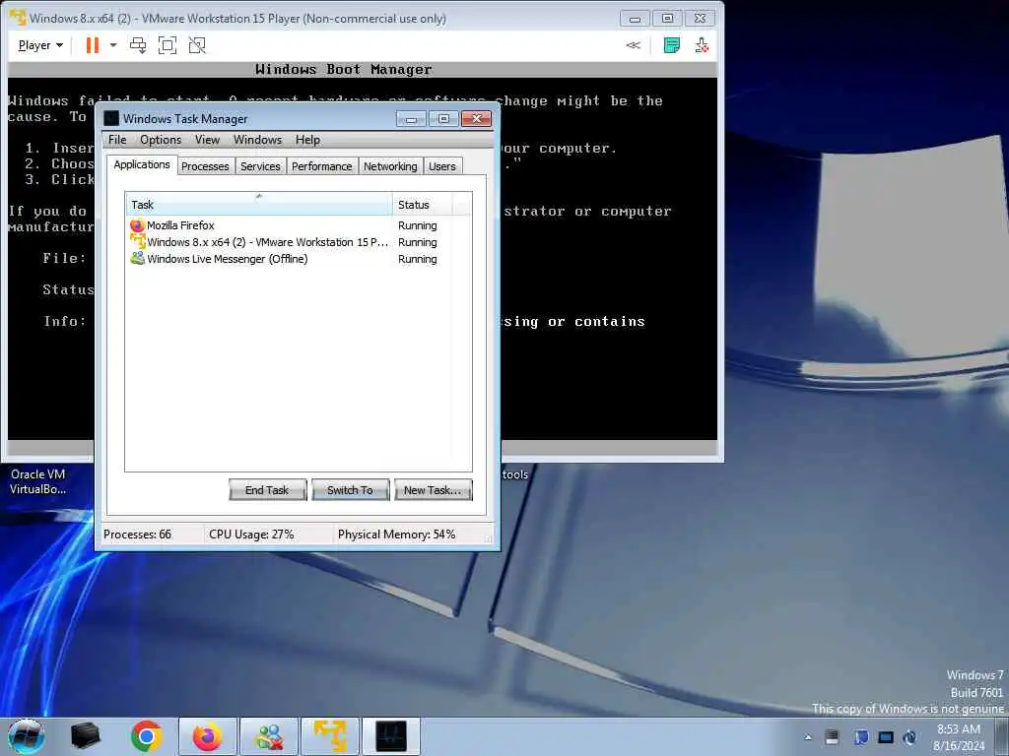Click the rightmost system tray icon
Screen dimensions: 1009x756
pyautogui.click(x=909, y=737)
